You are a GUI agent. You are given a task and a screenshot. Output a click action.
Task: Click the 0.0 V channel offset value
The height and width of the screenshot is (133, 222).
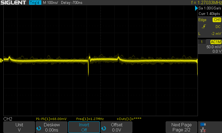217,51
